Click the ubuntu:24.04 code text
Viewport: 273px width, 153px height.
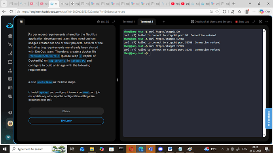pos(45,82)
